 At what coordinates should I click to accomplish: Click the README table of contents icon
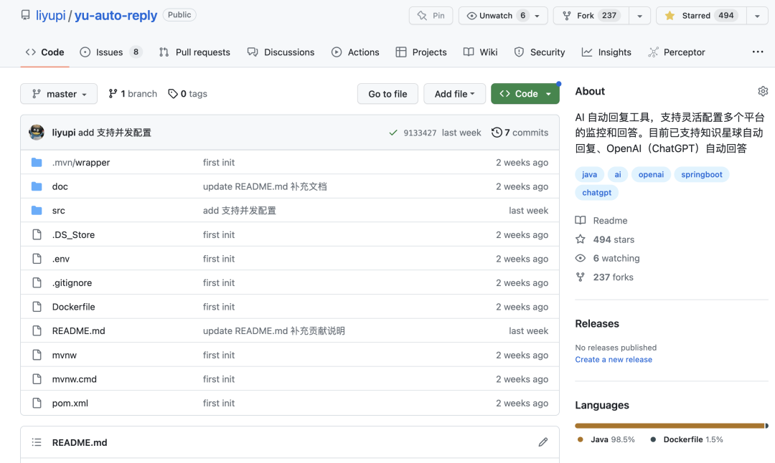click(37, 442)
